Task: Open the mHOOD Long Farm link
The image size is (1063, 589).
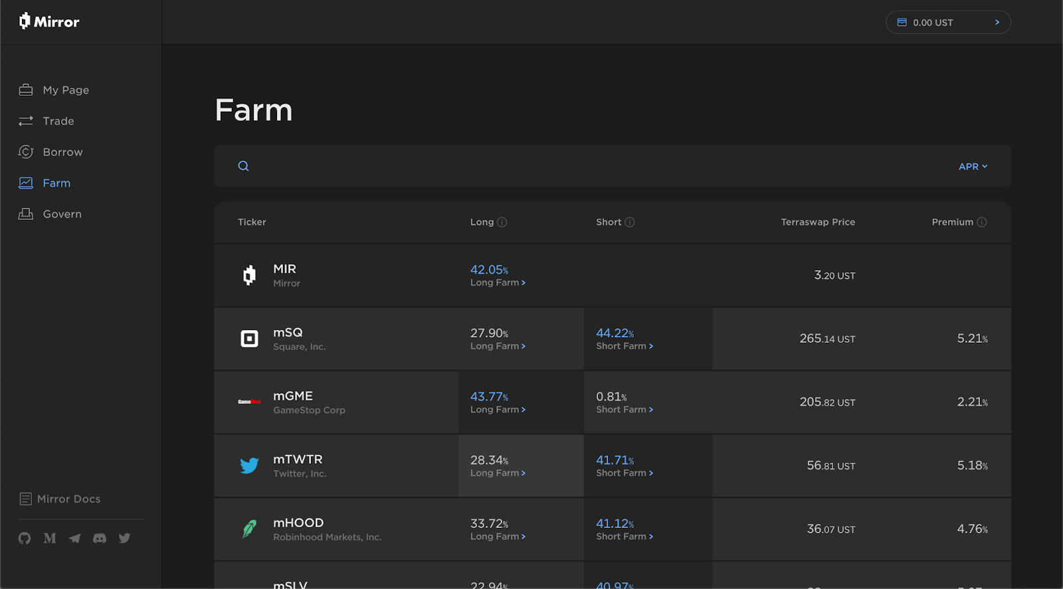Action: click(498, 537)
